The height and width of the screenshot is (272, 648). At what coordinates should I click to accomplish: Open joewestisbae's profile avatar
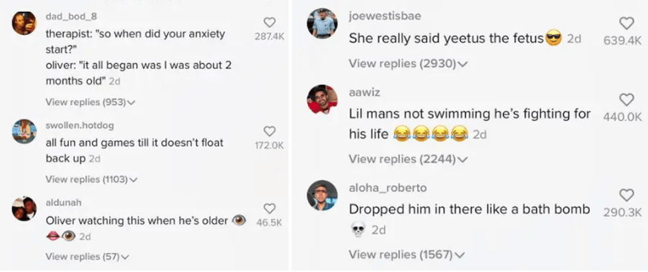[x=323, y=23]
